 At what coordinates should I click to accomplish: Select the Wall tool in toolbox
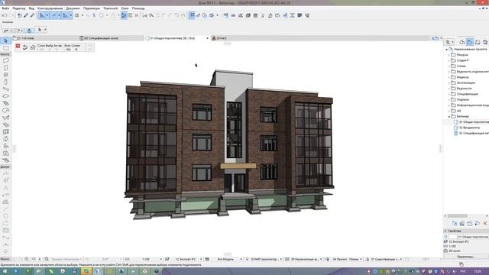coord(5,60)
